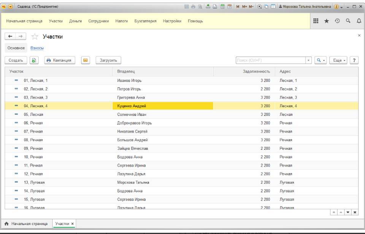
Task: Open the functions grid menu icon
Action: pos(316,21)
